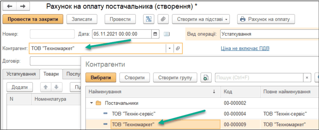319x130 pixels.
Task: Click the create-by-copy icon in Контрагенти
Action: coord(206,78)
